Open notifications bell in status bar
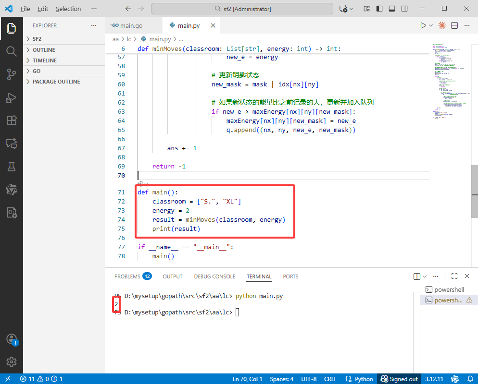The height and width of the screenshot is (384, 478). pos(470,379)
